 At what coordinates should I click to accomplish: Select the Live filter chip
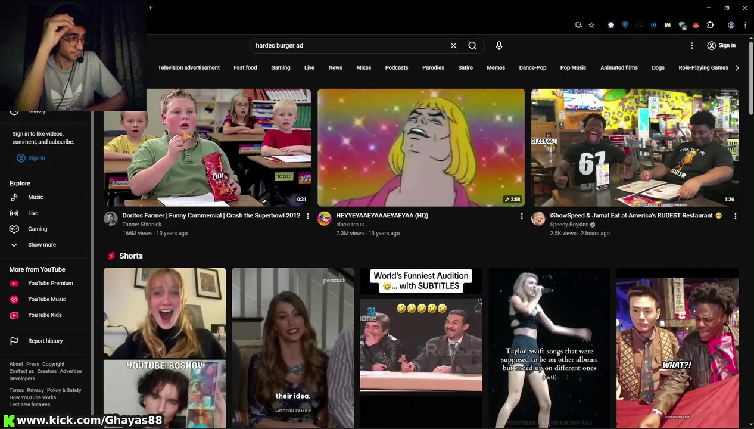[309, 68]
